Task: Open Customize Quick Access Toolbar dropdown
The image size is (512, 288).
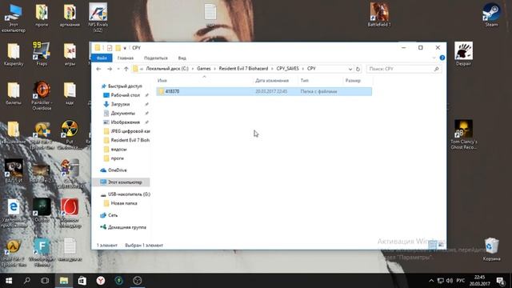Action: click(x=125, y=48)
